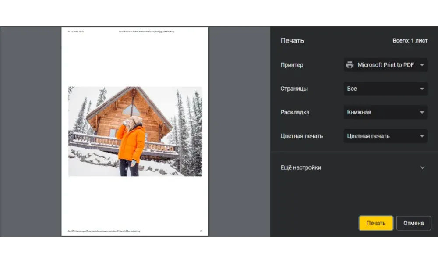Click the Ещё настройки text
Viewport: 438px width, 263px height.
pyautogui.click(x=301, y=167)
